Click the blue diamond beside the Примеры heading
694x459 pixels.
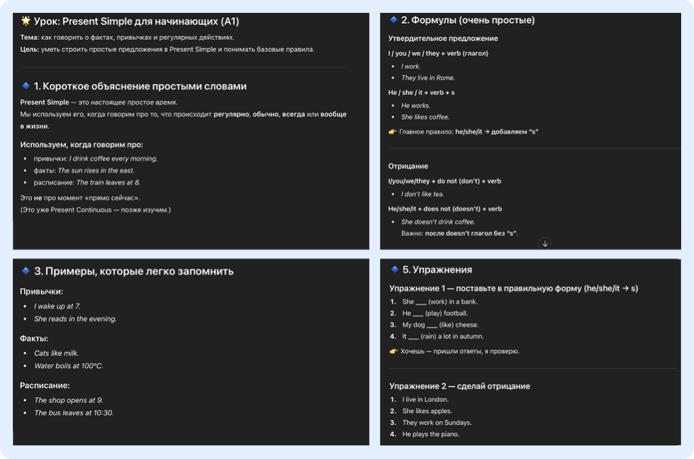[x=26, y=271]
